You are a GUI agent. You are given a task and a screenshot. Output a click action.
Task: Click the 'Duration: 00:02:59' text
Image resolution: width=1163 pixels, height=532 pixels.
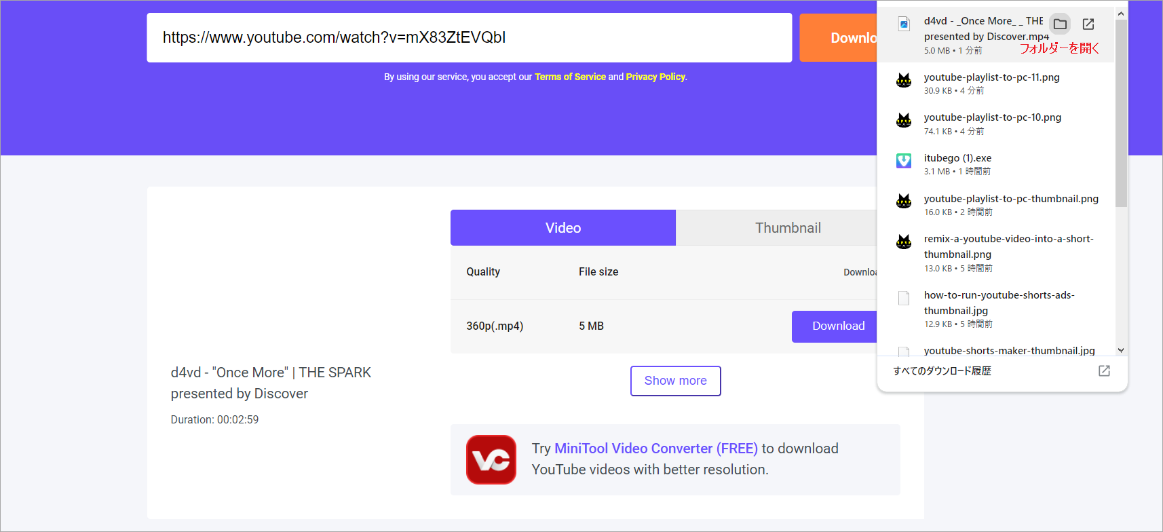point(214,419)
